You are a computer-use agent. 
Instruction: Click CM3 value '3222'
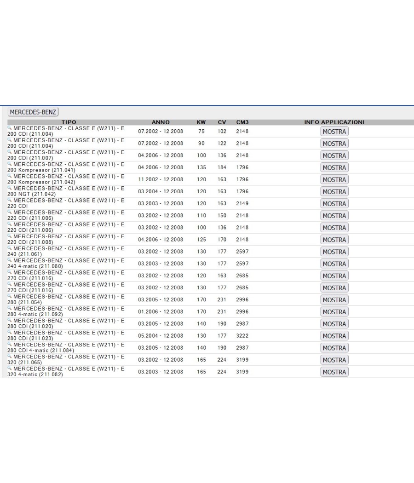(242, 335)
